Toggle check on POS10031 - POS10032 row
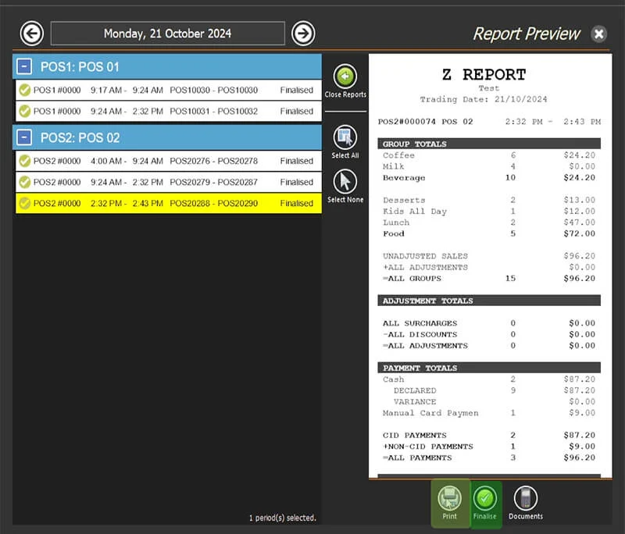The width and height of the screenshot is (625, 534). 25,111
